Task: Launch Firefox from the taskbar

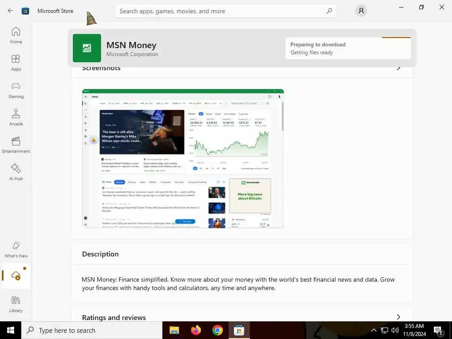Action: [196, 330]
